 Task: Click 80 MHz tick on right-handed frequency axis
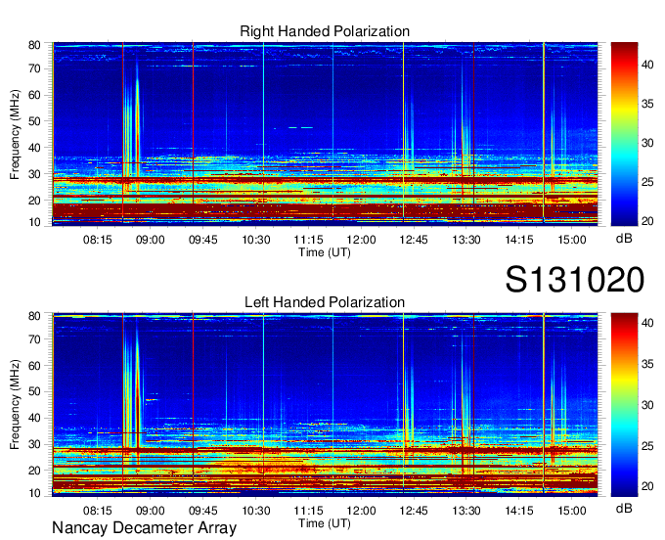(34, 45)
